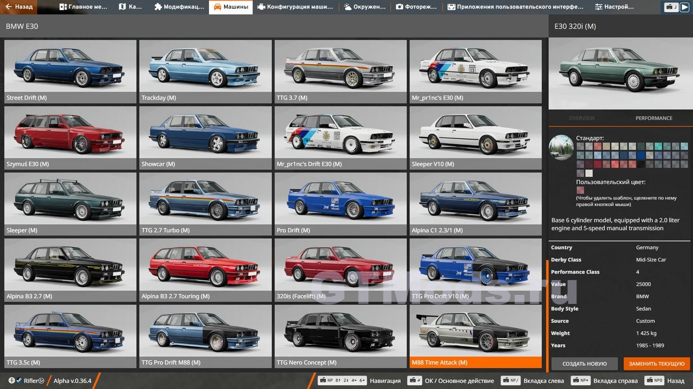Pick the solid white swatch in last row
Image resolution: width=693 pixels, height=389 pixels.
(589, 173)
